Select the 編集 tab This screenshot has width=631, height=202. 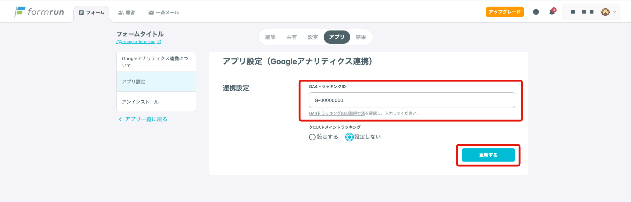270,37
